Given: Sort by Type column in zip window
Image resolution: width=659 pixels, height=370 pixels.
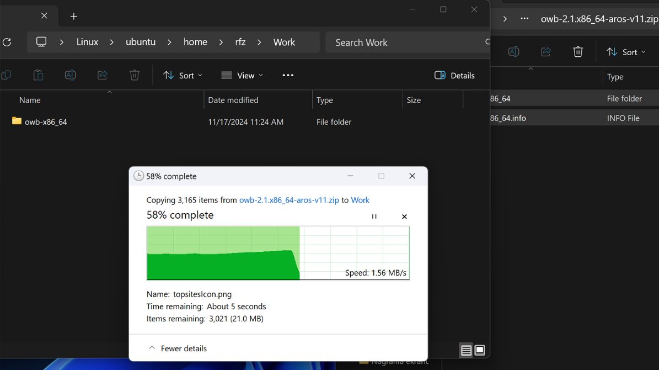Looking at the screenshot, I should pos(615,77).
